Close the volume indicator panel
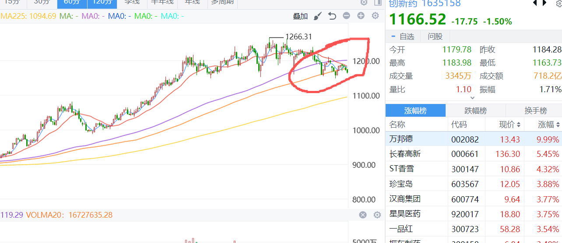Screen dimensions: 562x243 [x=363, y=215]
